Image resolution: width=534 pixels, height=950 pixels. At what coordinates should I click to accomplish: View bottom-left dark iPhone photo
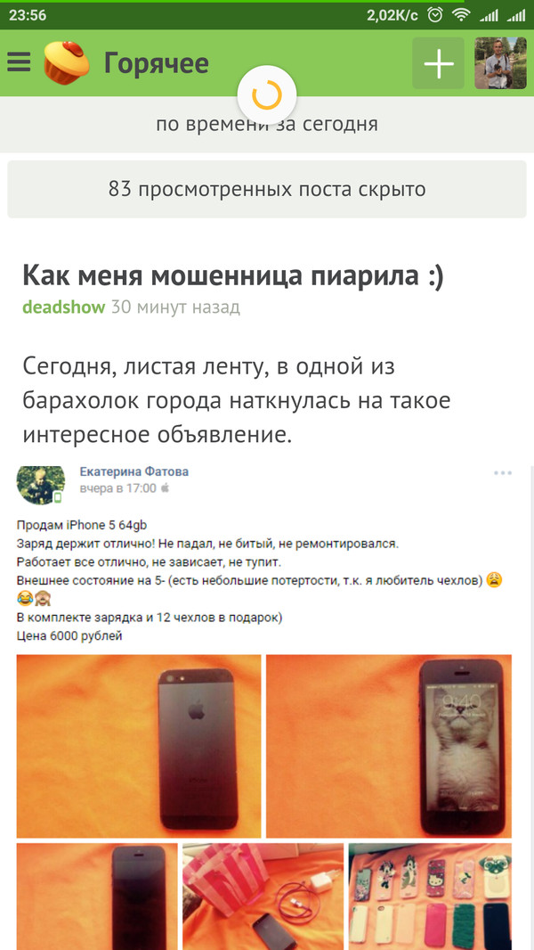pos(97,897)
